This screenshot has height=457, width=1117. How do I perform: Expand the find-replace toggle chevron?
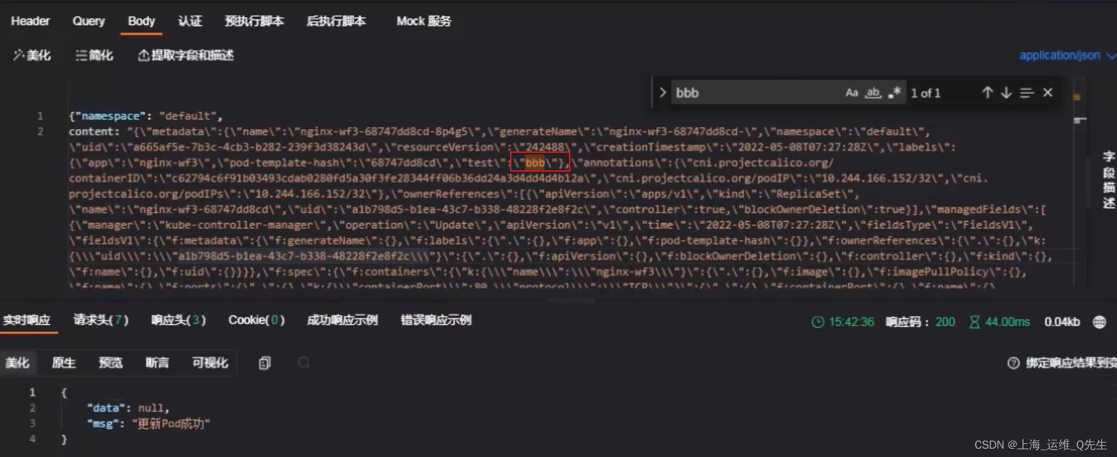[x=662, y=93]
